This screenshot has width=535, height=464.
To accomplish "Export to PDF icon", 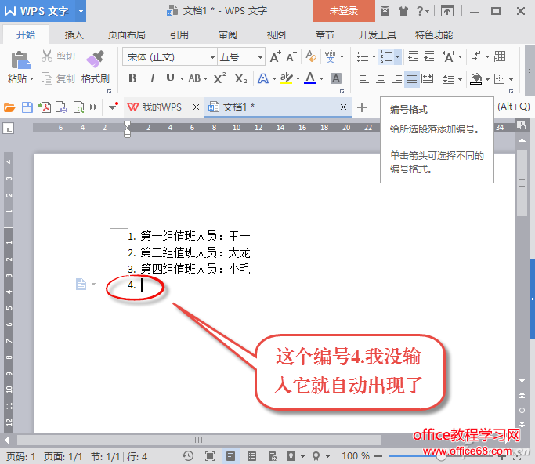I will pos(45,107).
